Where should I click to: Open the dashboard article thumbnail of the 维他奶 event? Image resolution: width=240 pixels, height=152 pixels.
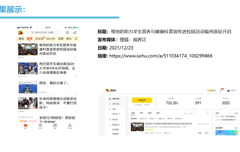(x=137, y=127)
